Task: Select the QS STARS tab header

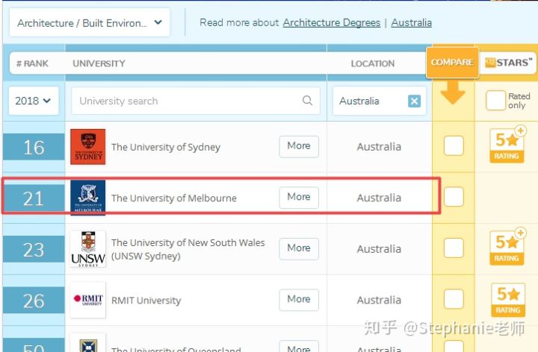Action: point(508,63)
